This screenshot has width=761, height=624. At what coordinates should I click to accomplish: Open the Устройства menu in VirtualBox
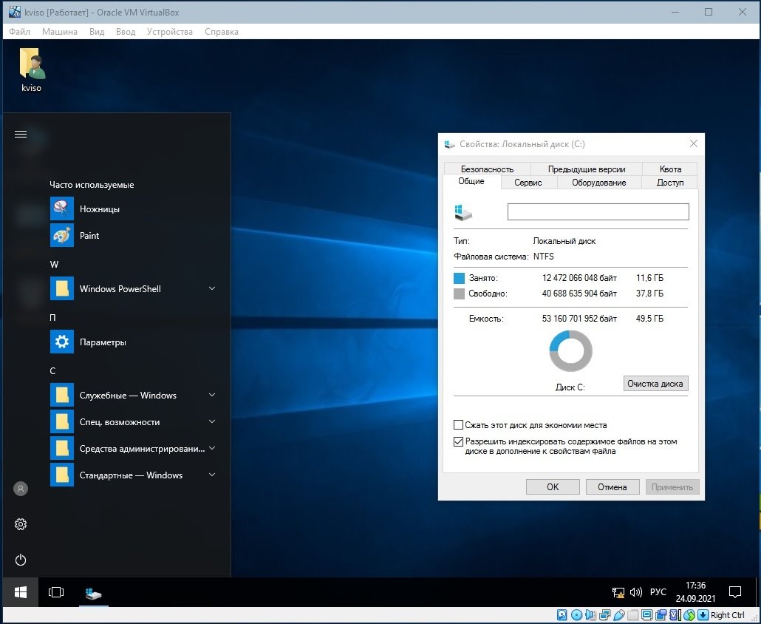(x=169, y=32)
